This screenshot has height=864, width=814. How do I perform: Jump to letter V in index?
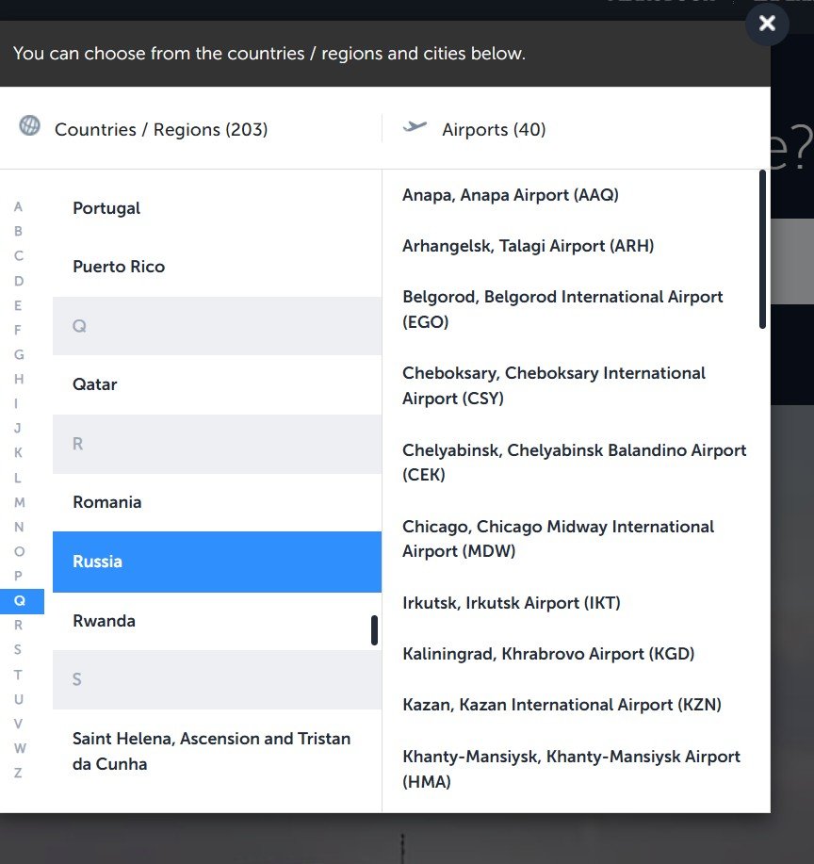[18, 724]
